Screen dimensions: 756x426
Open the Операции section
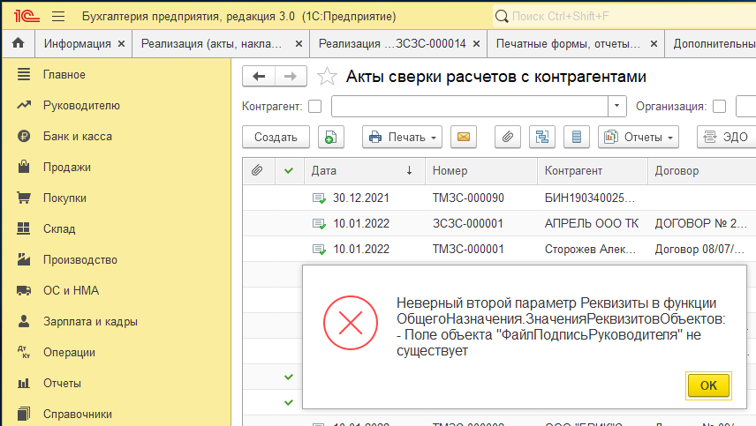69,352
